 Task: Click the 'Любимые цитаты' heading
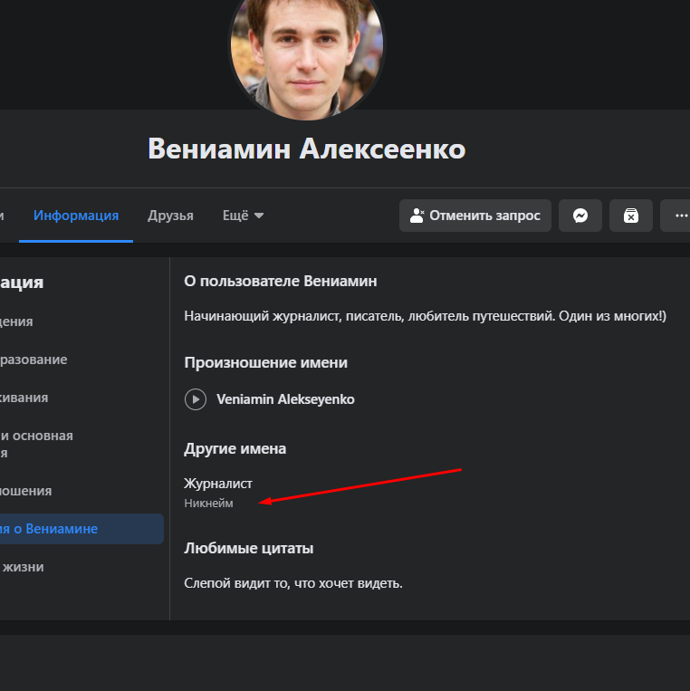tap(248, 548)
